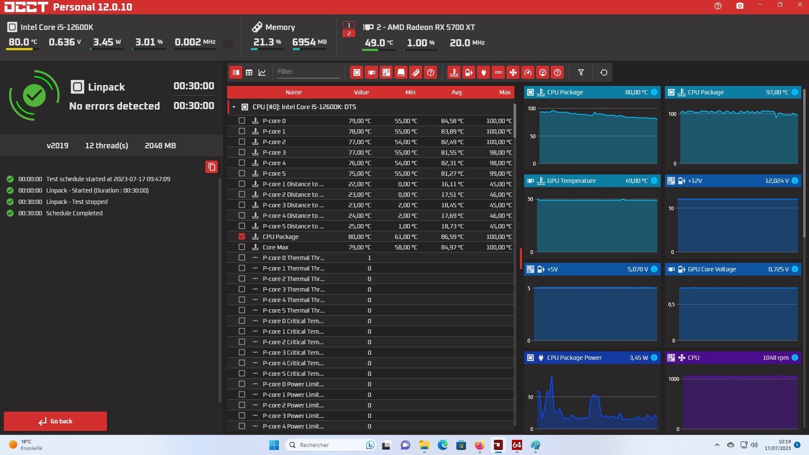Check the P-core 0 temperature checkbox
Screen dimensions: 809x455
[x=241, y=120]
